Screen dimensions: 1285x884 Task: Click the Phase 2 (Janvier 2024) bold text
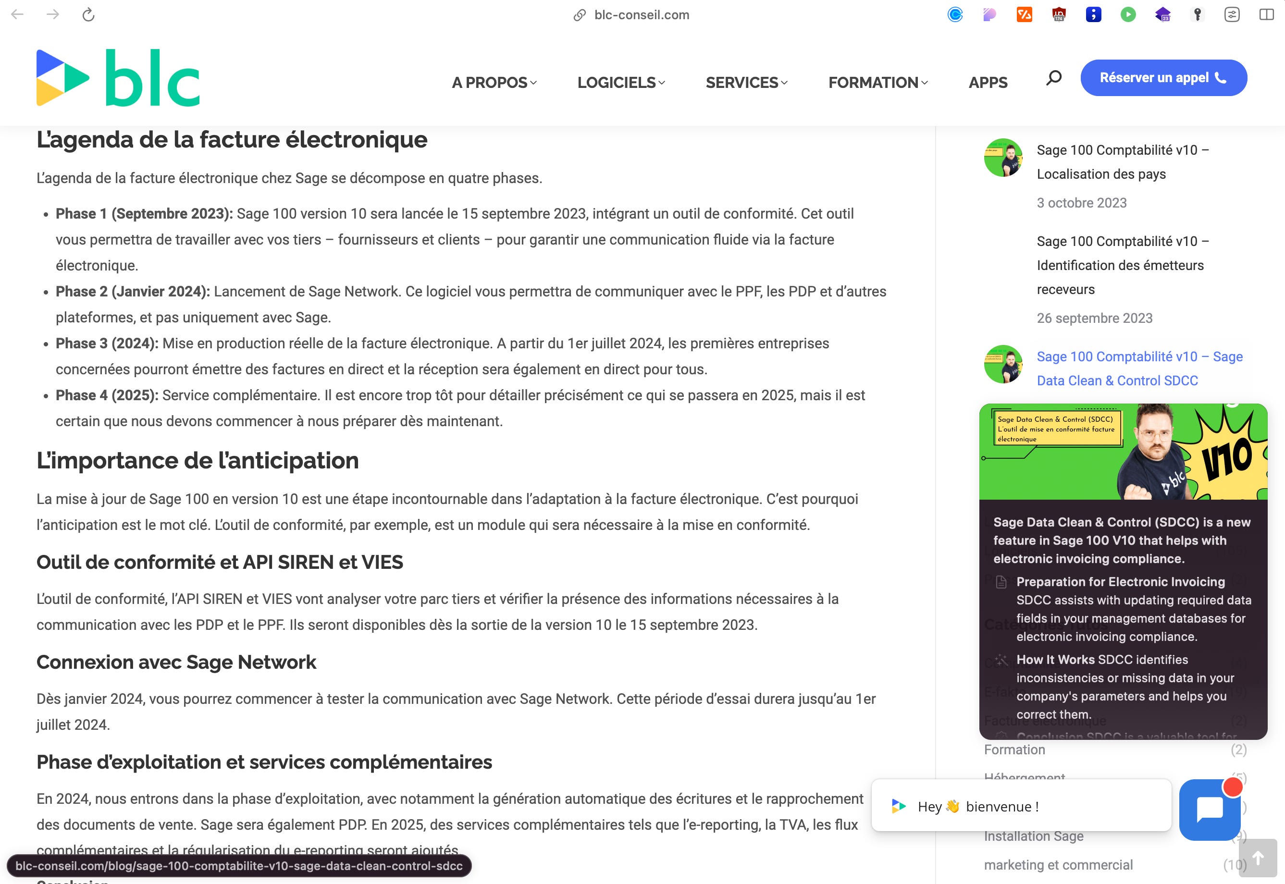point(132,291)
